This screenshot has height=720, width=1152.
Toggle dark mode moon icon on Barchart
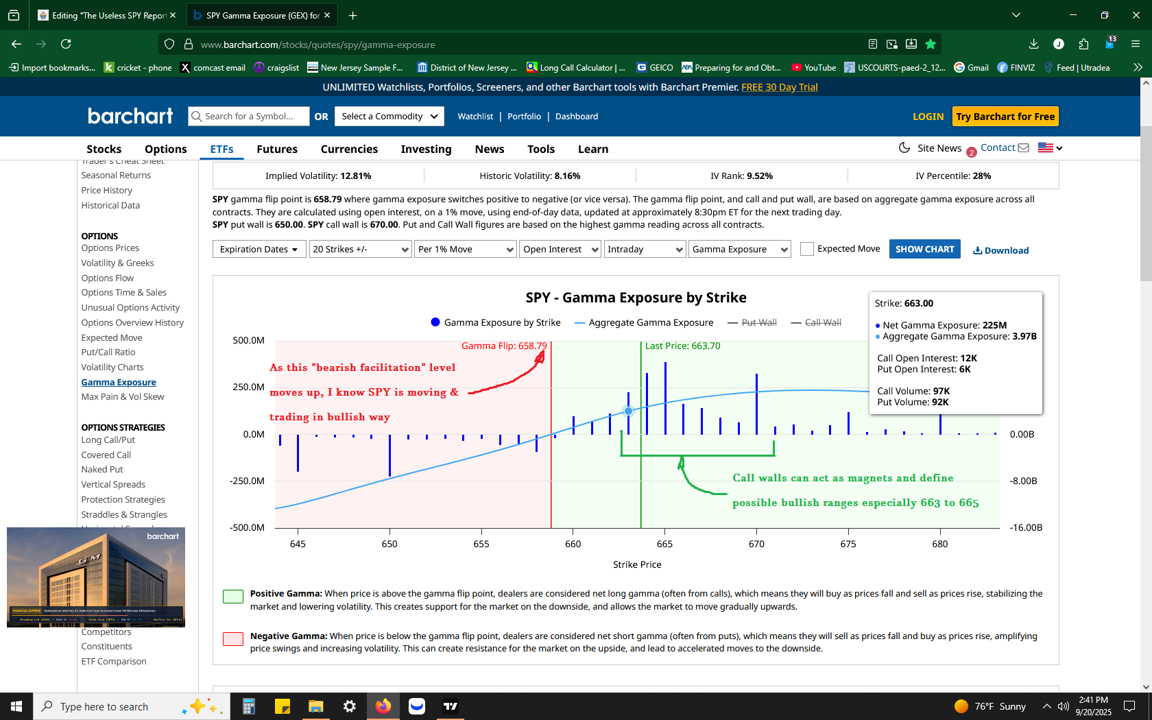click(x=904, y=147)
